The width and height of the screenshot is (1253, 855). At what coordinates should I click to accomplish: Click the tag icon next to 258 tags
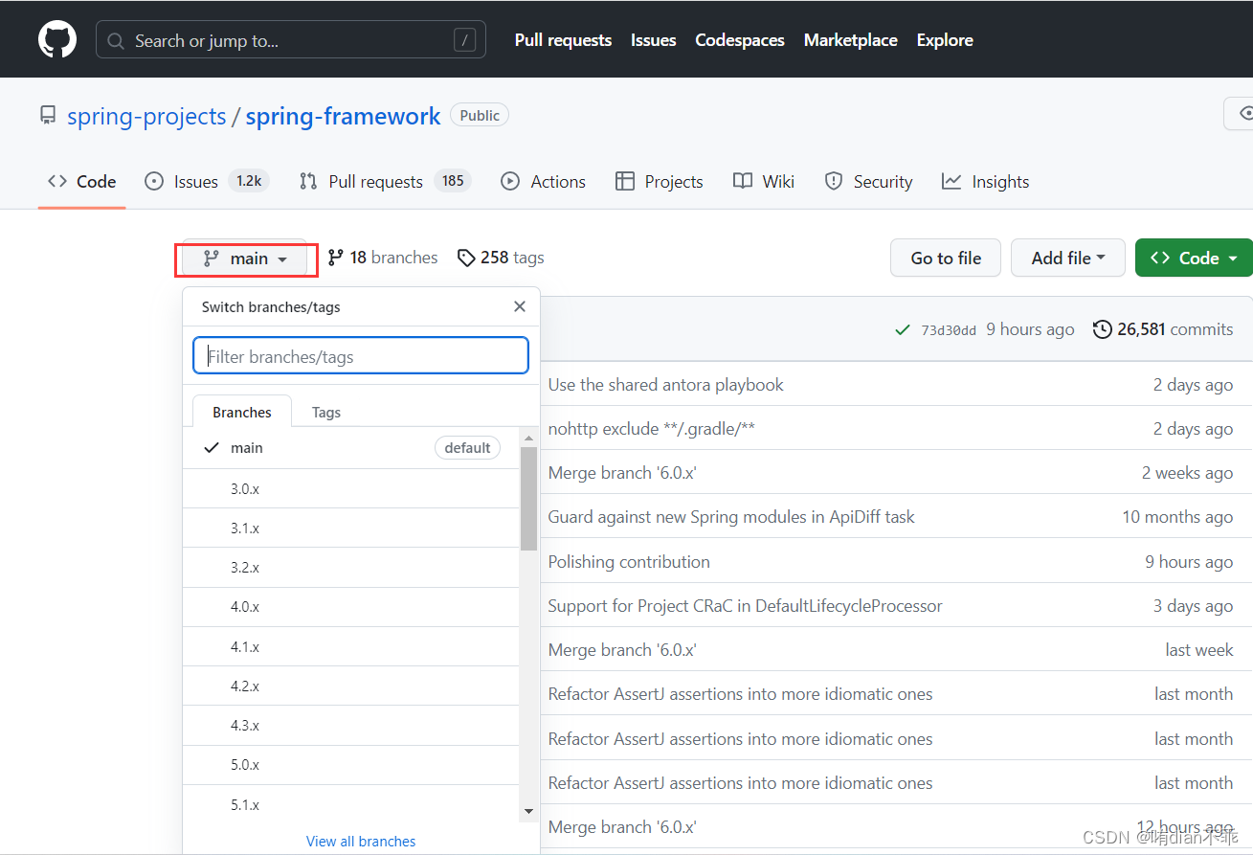(466, 258)
